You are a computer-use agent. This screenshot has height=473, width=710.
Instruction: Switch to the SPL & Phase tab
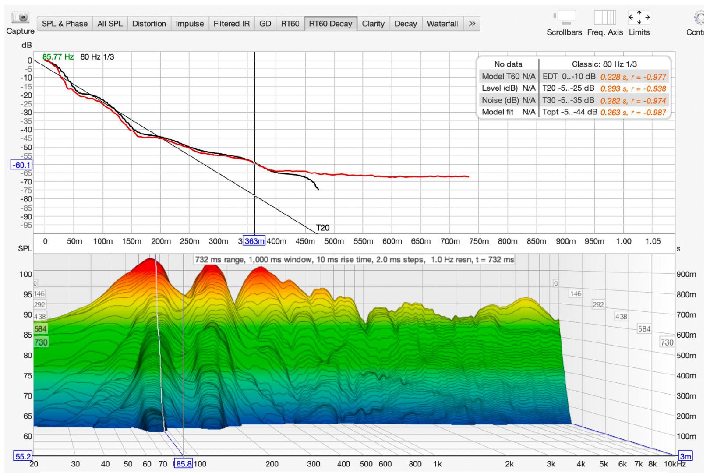pos(65,24)
